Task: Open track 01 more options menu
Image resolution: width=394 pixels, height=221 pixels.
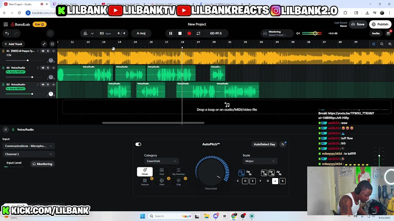Action: pos(38,51)
